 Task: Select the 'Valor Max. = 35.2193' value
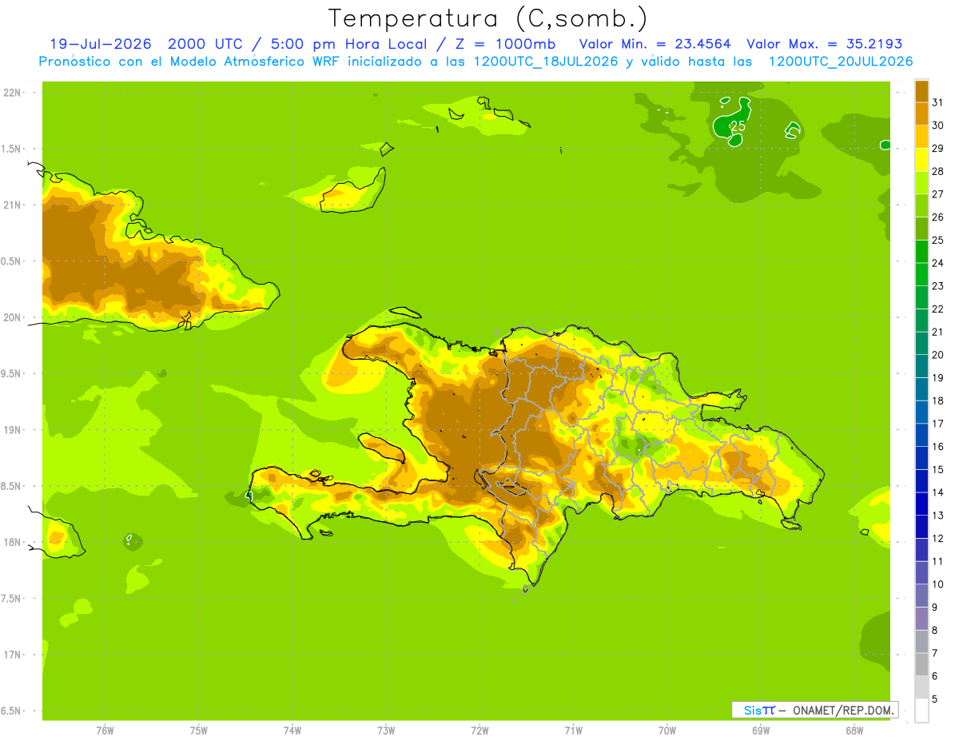pos(824,44)
